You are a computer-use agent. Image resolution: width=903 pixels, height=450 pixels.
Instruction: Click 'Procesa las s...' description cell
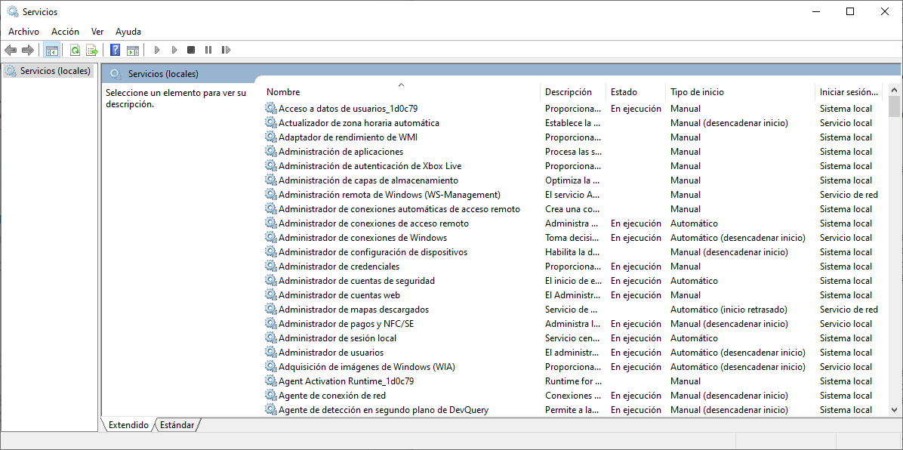[x=573, y=152]
